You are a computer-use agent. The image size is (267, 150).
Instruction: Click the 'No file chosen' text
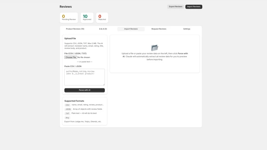[x=84, y=57]
